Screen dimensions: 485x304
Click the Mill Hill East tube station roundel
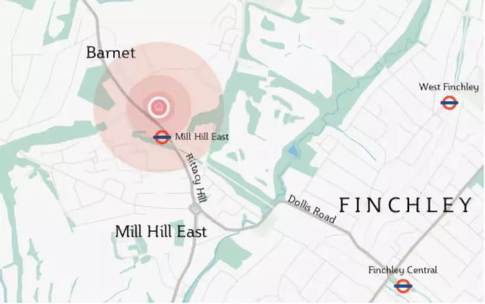(x=162, y=137)
